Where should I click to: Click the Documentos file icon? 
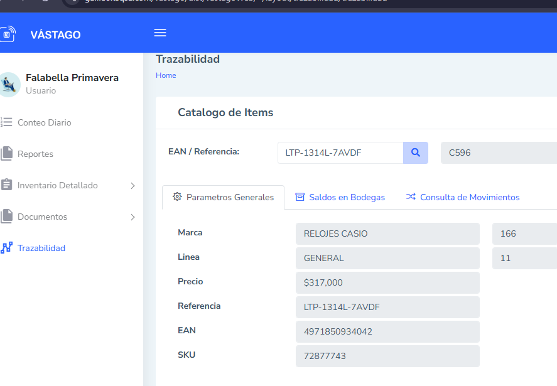(7, 217)
